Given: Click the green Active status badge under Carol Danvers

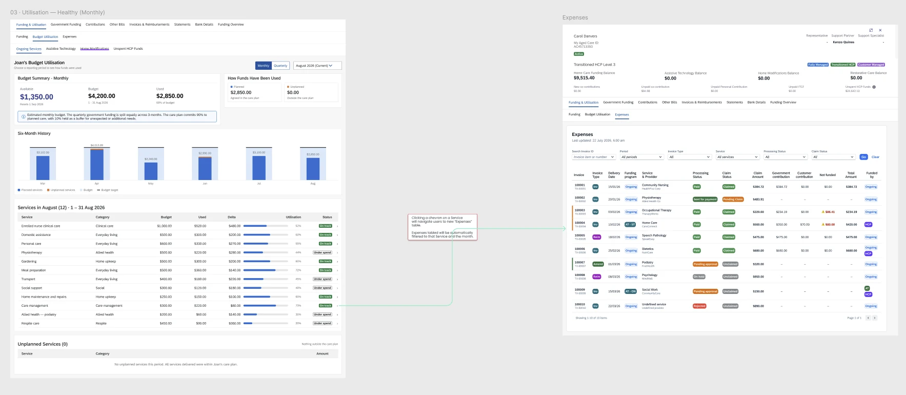Looking at the screenshot, I should click(x=579, y=54).
